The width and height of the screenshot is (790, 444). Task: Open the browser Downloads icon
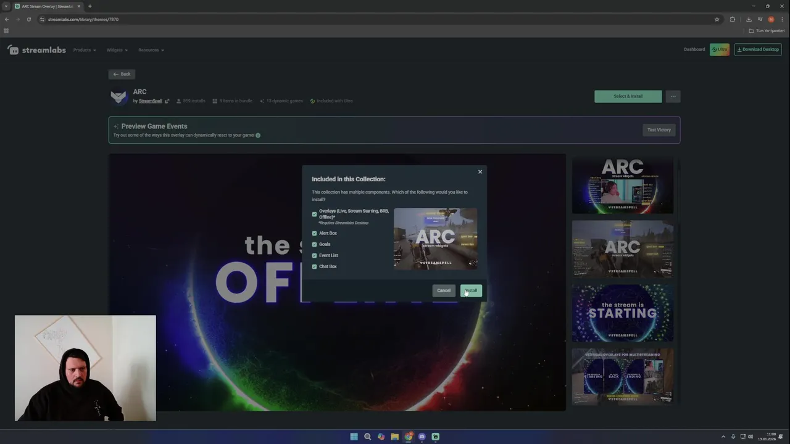click(749, 19)
